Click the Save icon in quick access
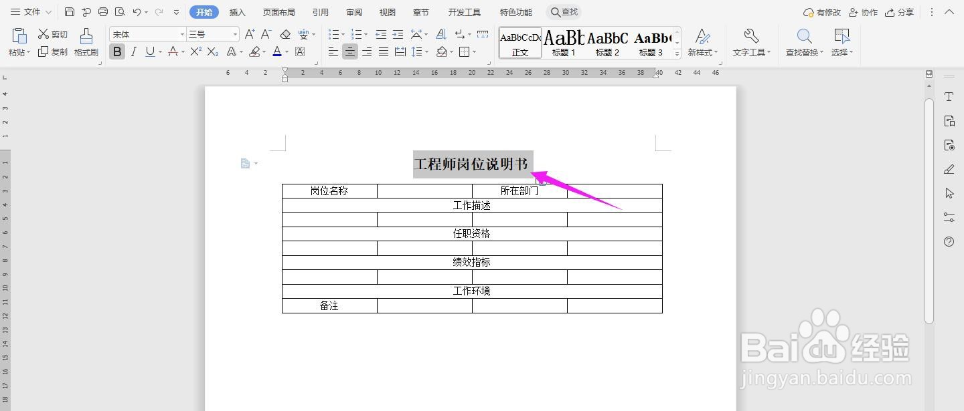The height and width of the screenshot is (411, 964). [70, 12]
